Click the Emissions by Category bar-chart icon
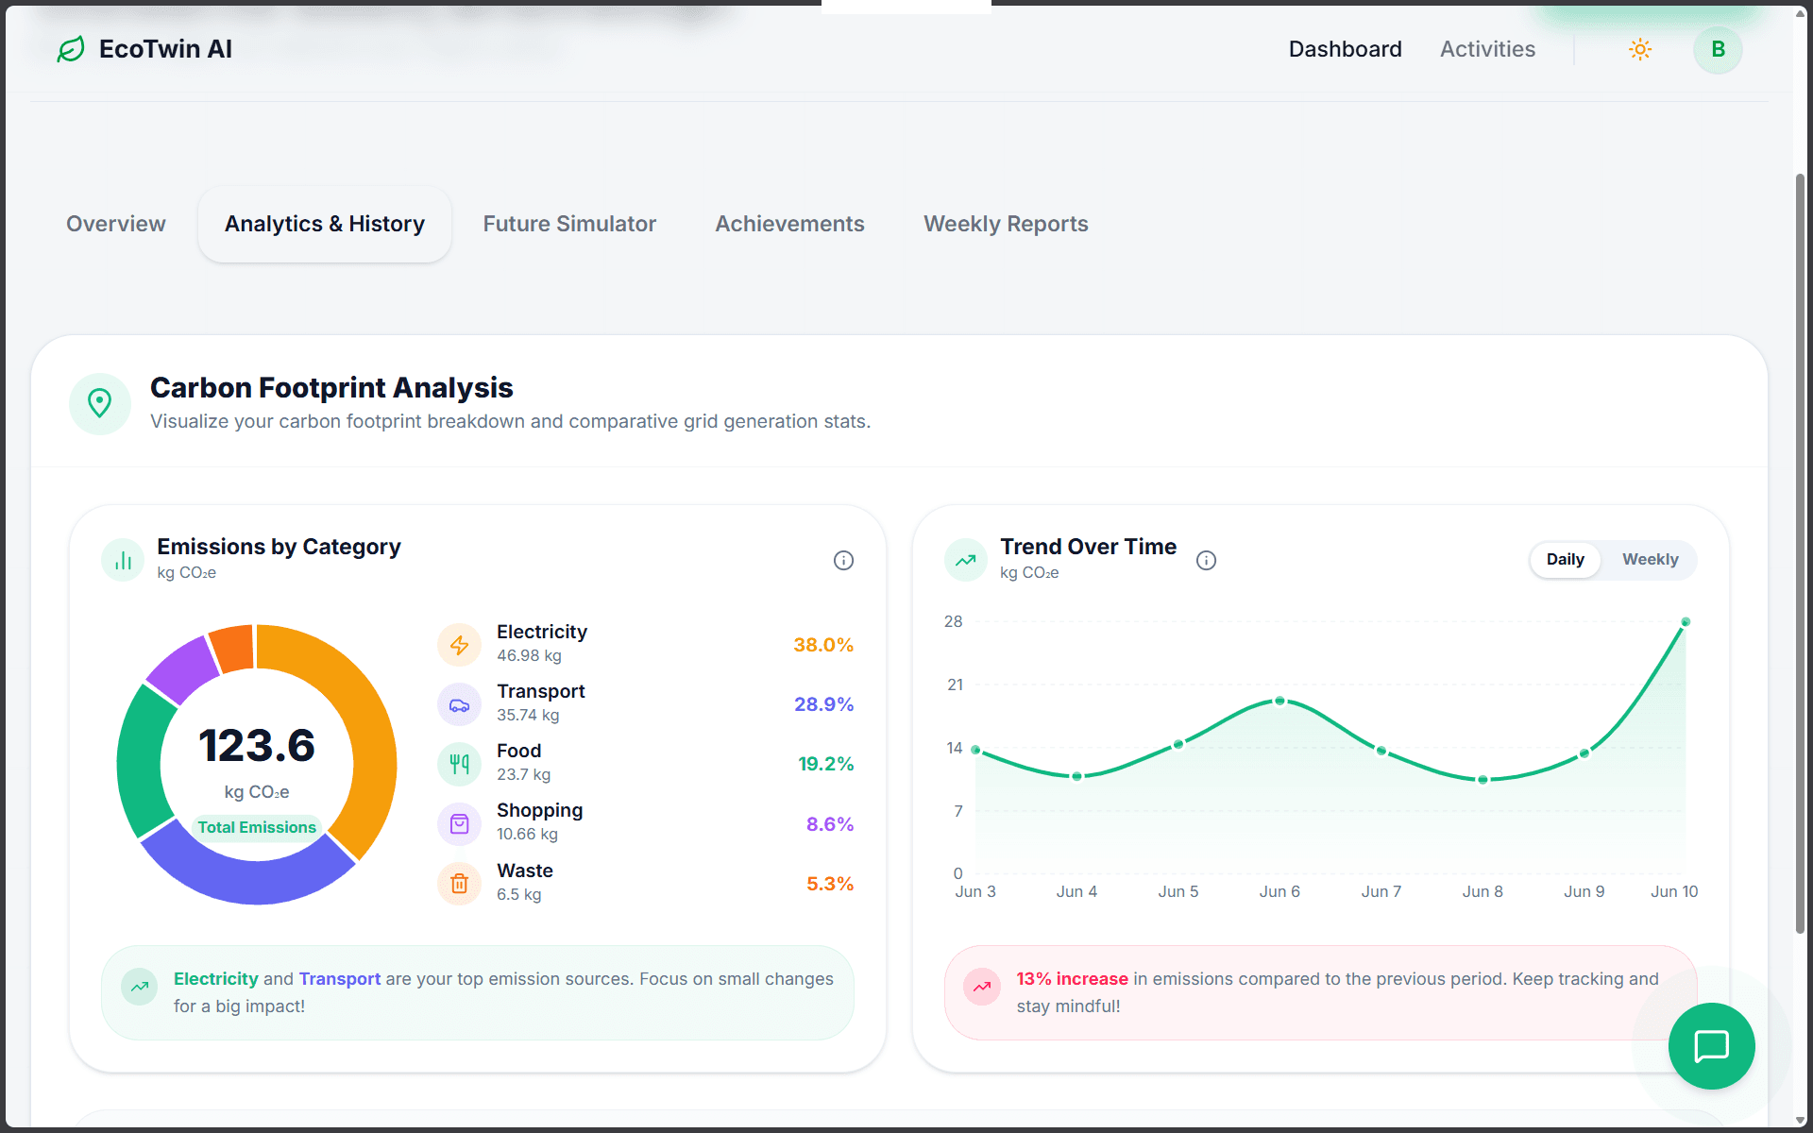Viewport: 1813px width, 1133px height. coord(123,561)
